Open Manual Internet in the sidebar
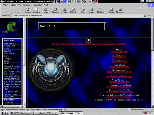154x115 pixels. point(12,66)
